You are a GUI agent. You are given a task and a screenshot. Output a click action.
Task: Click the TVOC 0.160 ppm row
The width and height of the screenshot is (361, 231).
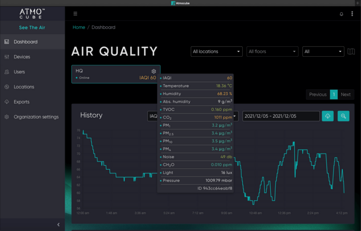click(196, 110)
